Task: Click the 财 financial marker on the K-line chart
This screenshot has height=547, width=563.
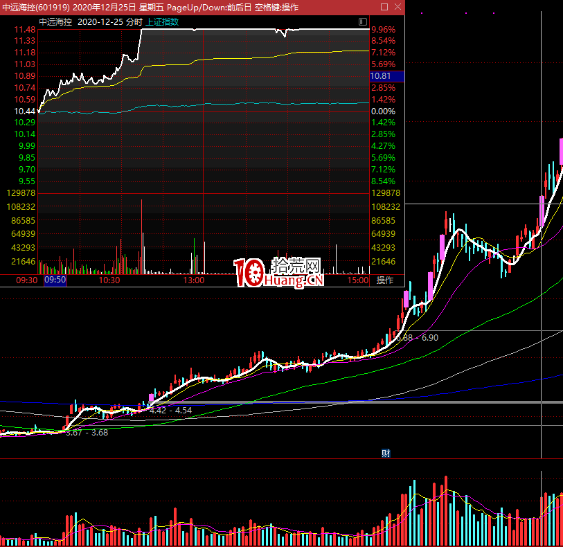Action: tap(386, 454)
